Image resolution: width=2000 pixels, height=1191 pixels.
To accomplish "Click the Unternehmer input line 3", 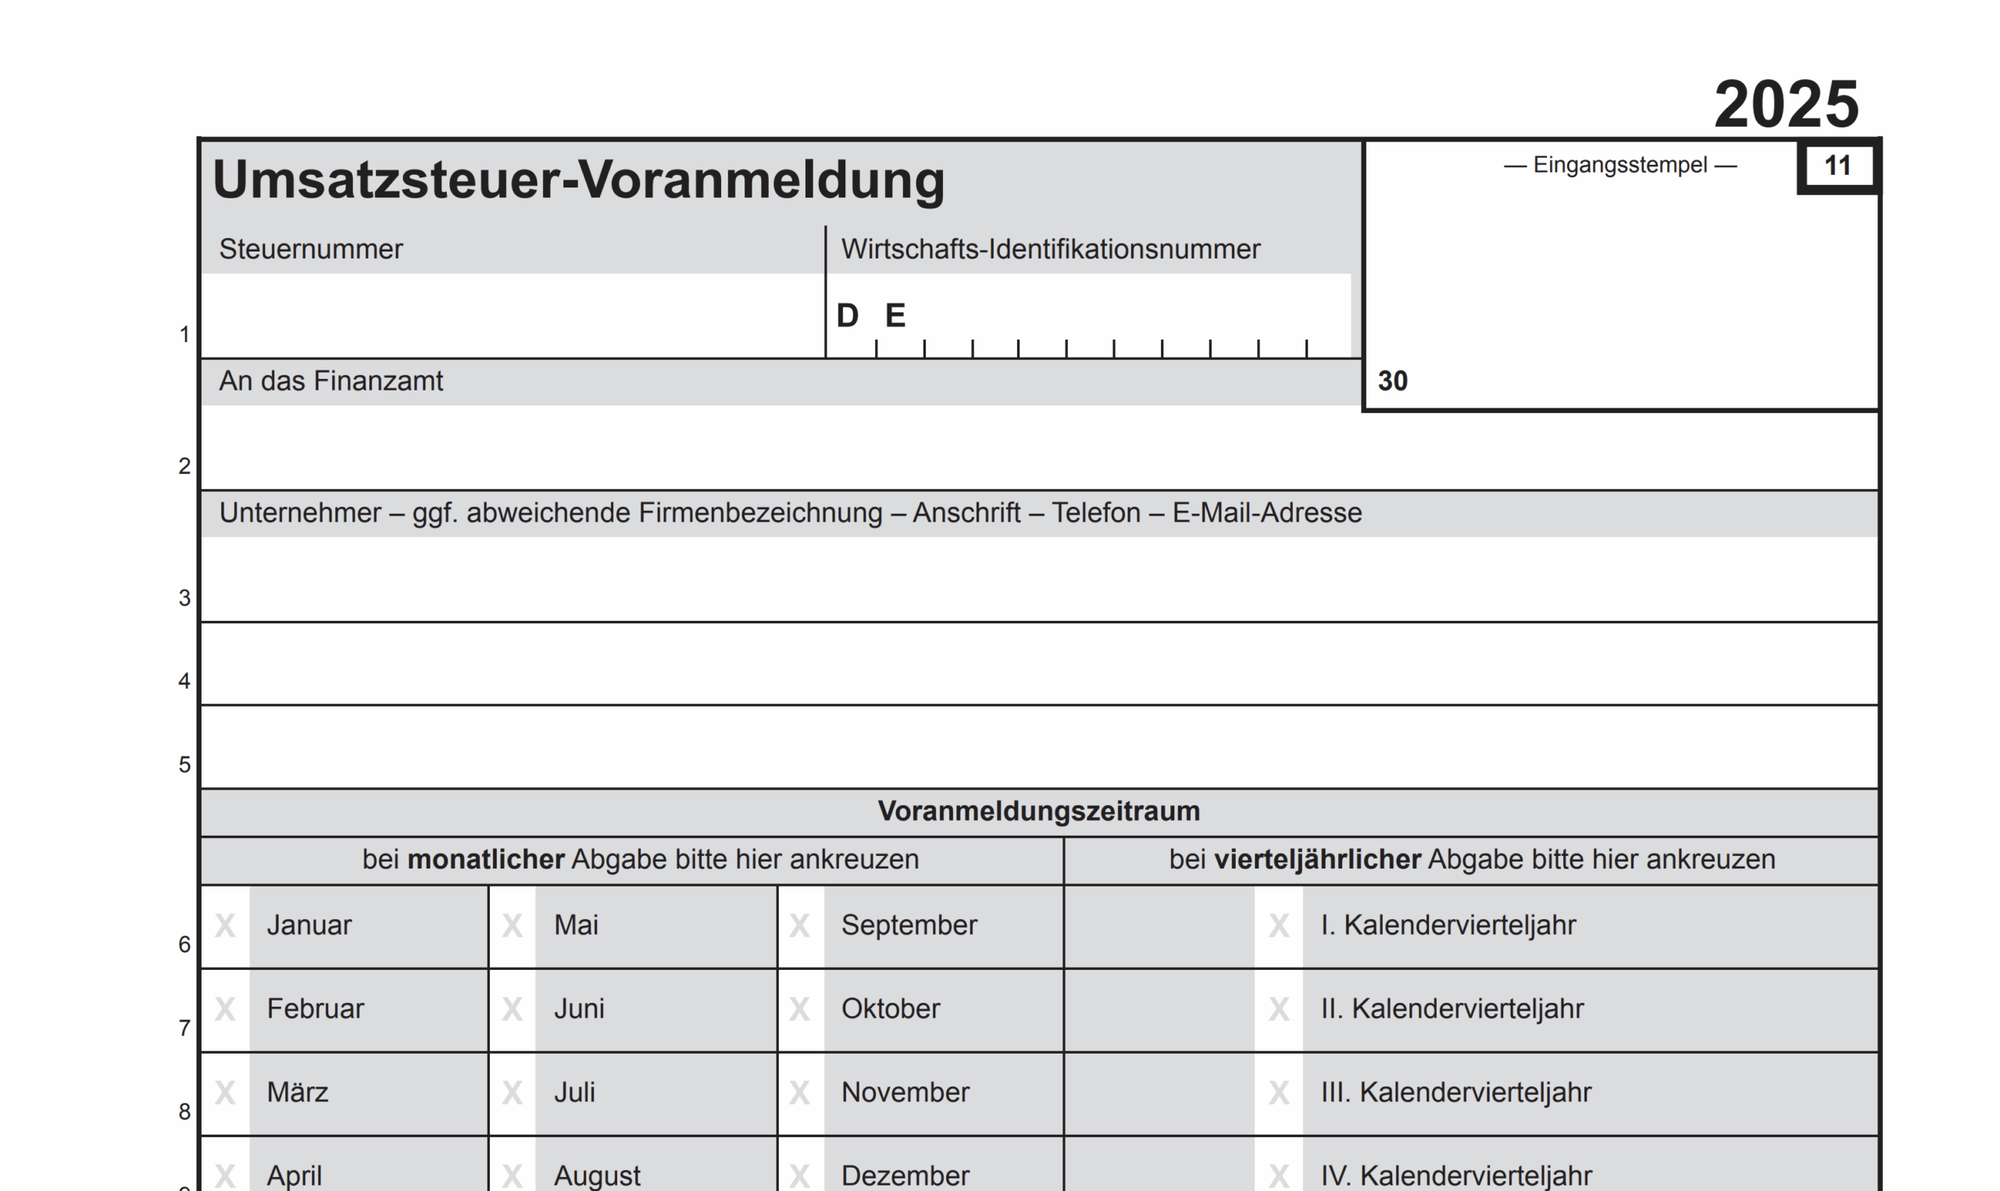I will click(1039, 579).
